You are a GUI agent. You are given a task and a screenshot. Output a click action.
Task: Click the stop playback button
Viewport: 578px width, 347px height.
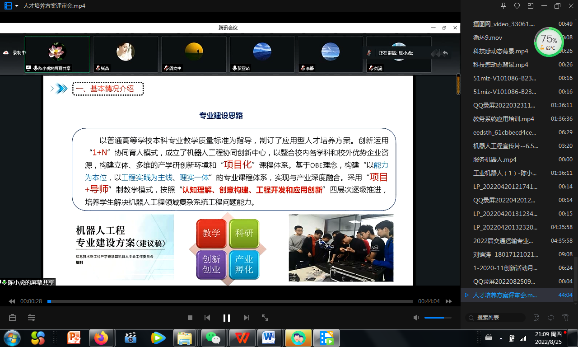point(190,318)
